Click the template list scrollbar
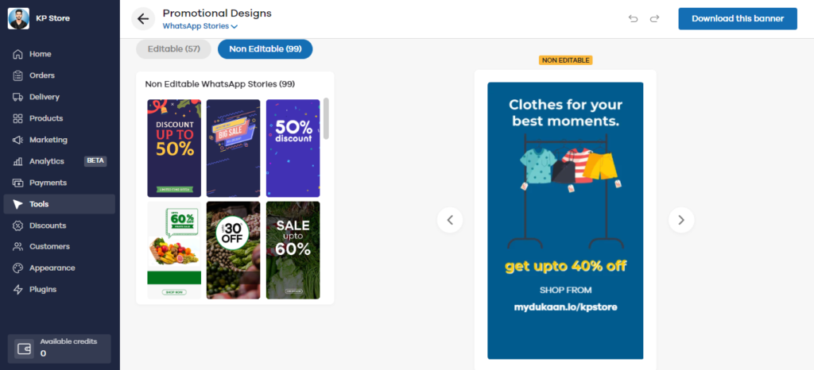Image resolution: width=814 pixels, height=370 pixels. [326, 119]
